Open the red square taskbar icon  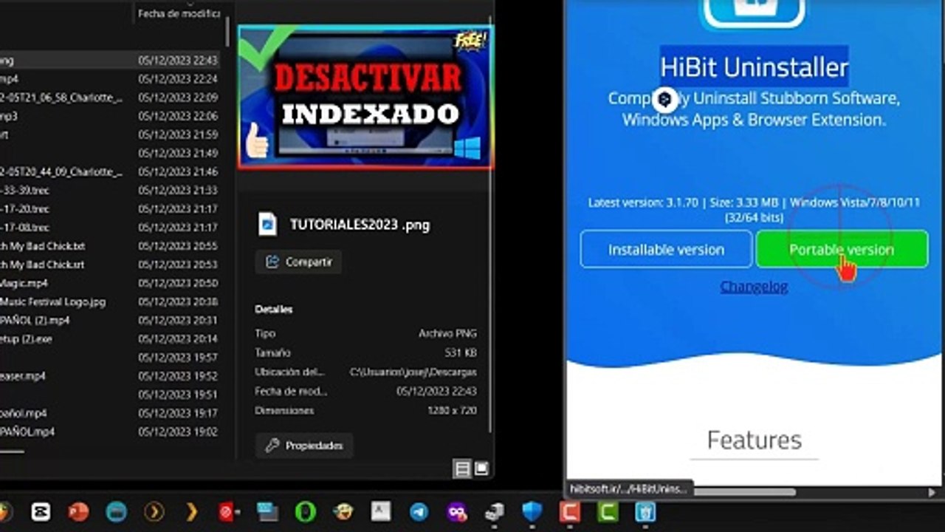(228, 511)
